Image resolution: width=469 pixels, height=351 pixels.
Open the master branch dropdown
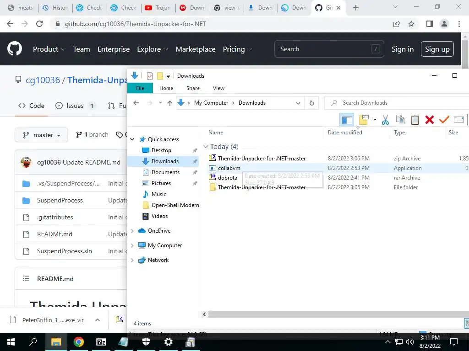41,135
